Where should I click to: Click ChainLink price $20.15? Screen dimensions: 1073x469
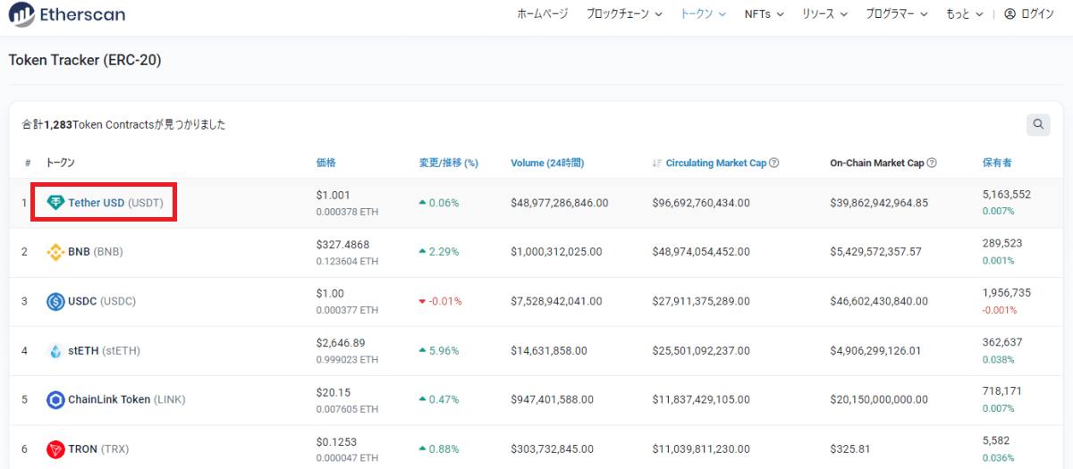(333, 391)
